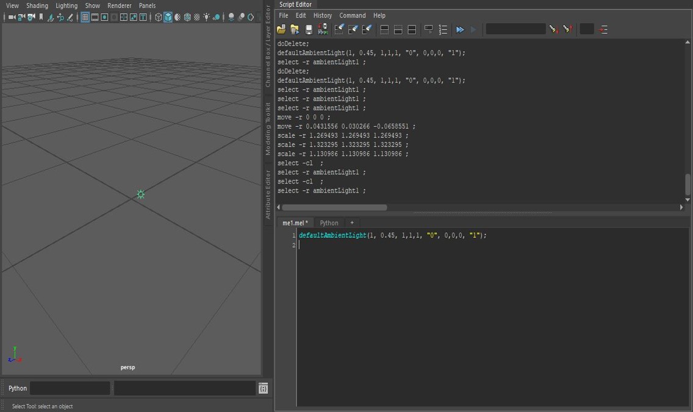This screenshot has height=412, width=693.
Task: Toggle Smooth Shade All cube in viewport
Action: [168, 18]
